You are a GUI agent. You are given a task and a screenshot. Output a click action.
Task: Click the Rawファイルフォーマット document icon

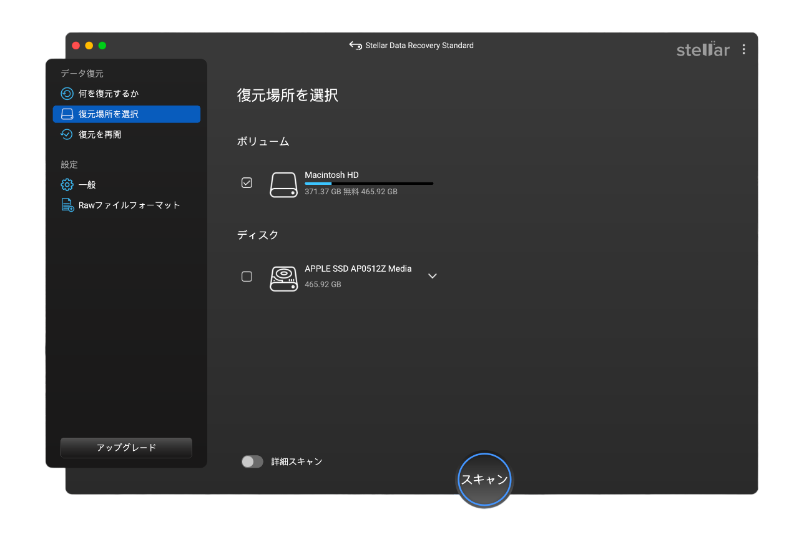tap(67, 205)
